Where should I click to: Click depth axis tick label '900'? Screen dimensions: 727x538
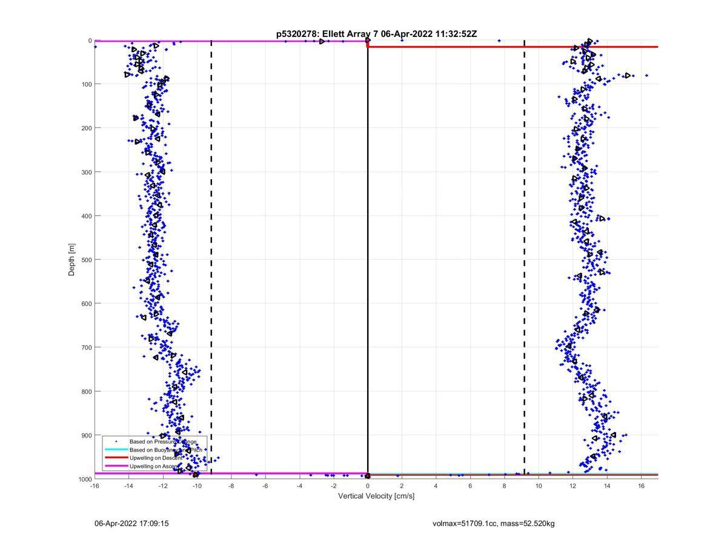tap(86, 435)
